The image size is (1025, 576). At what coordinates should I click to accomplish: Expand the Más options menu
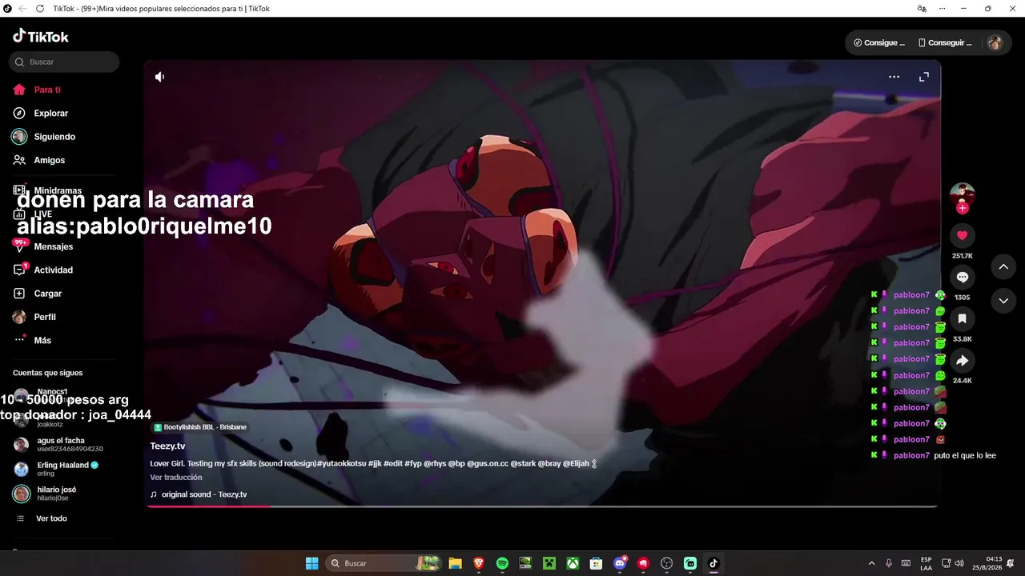42,340
